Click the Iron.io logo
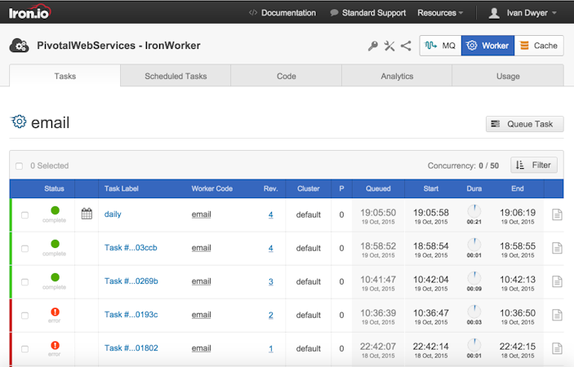Image resolution: width=574 pixels, height=367 pixels. pyautogui.click(x=29, y=12)
